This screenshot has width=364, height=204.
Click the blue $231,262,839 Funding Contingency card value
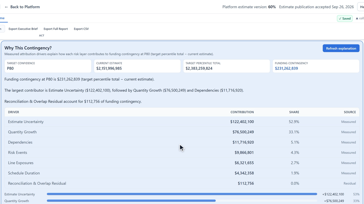(286, 68)
